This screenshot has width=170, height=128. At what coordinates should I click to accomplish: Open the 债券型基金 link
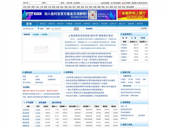pos(39,82)
